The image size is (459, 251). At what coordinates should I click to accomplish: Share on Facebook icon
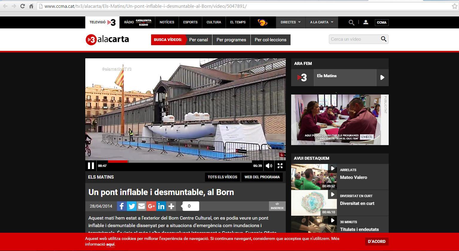coord(121,206)
